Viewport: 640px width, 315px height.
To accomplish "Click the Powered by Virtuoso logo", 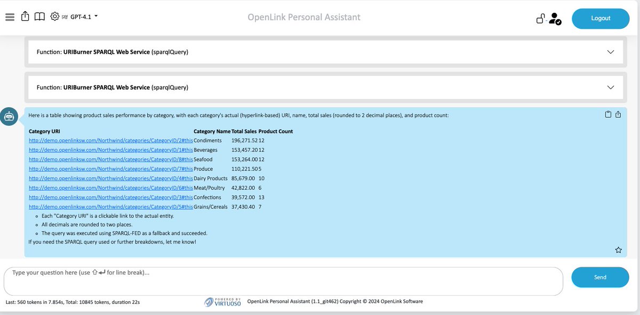I will [x=222, y=302].
